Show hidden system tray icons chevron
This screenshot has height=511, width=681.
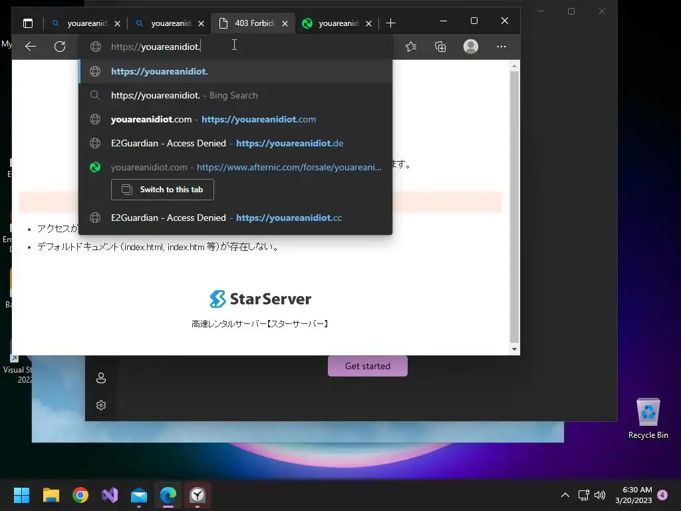[x=565, y=495]
